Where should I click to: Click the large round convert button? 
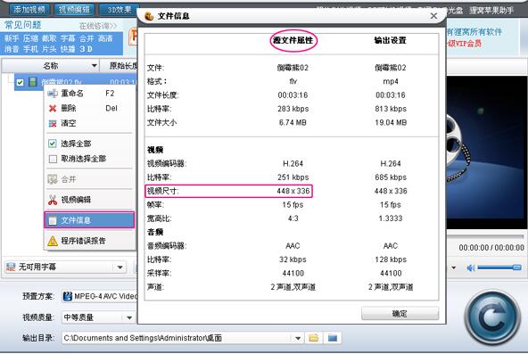click(491, 317)
